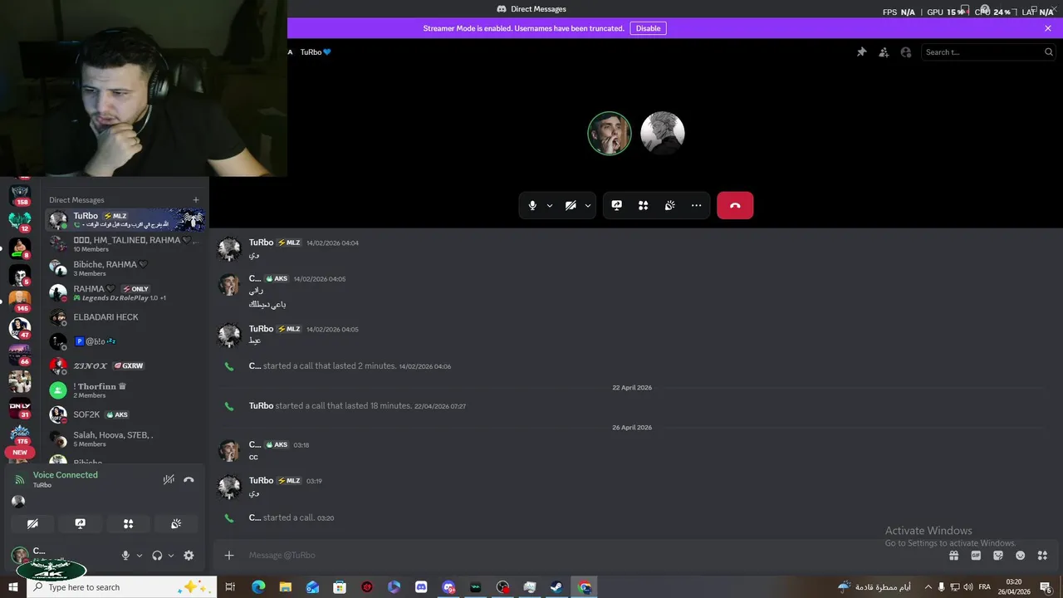This screenshot has height=598, width=1063.
Task: Select the caller avatar with green ring
Action: 610,133
